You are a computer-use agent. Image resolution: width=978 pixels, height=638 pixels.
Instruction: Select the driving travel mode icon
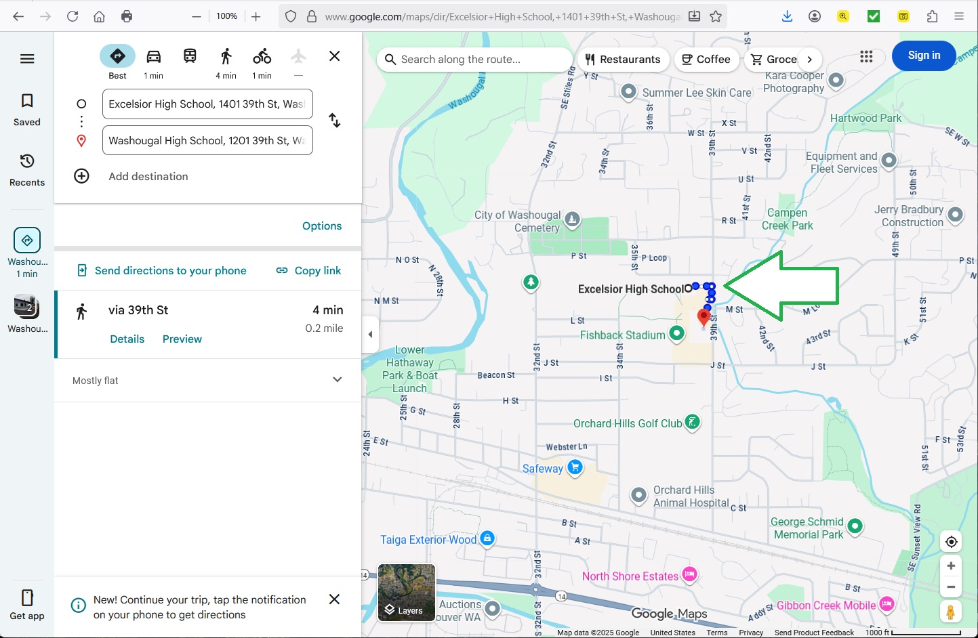pyautogui.click(x=154, y=57)
